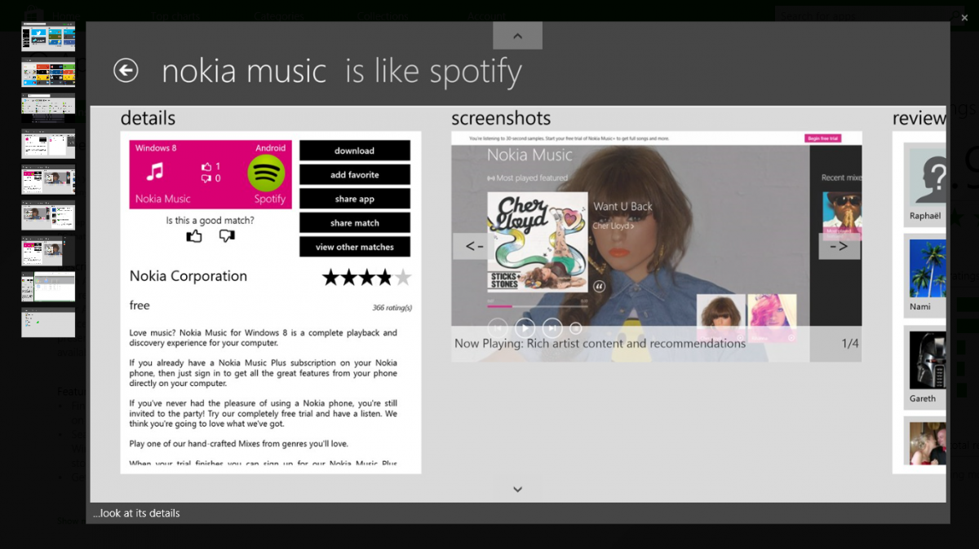979x549 pixels.
Task: Click the '...look at its details' caption
Action: (135, 513)
